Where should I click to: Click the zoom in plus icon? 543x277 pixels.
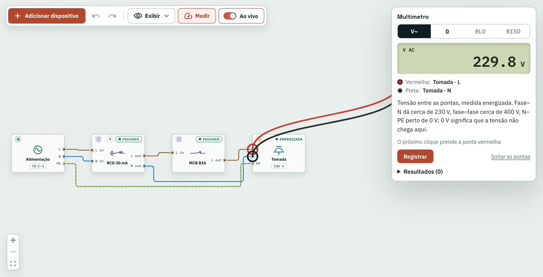13,240
